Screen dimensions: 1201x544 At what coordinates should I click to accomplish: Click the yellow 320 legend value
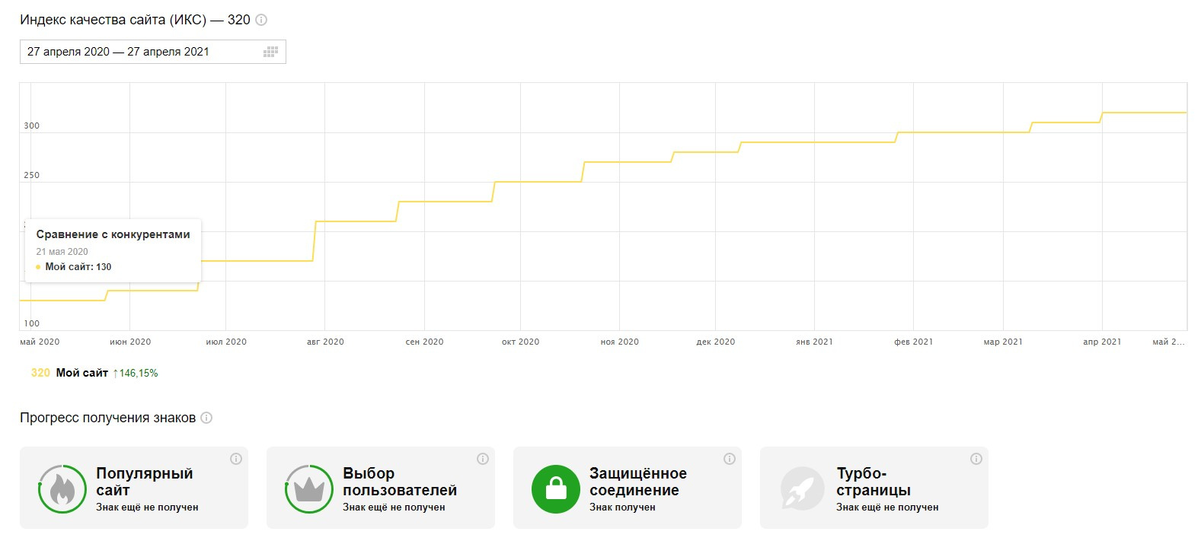click(x=40, y=373)
